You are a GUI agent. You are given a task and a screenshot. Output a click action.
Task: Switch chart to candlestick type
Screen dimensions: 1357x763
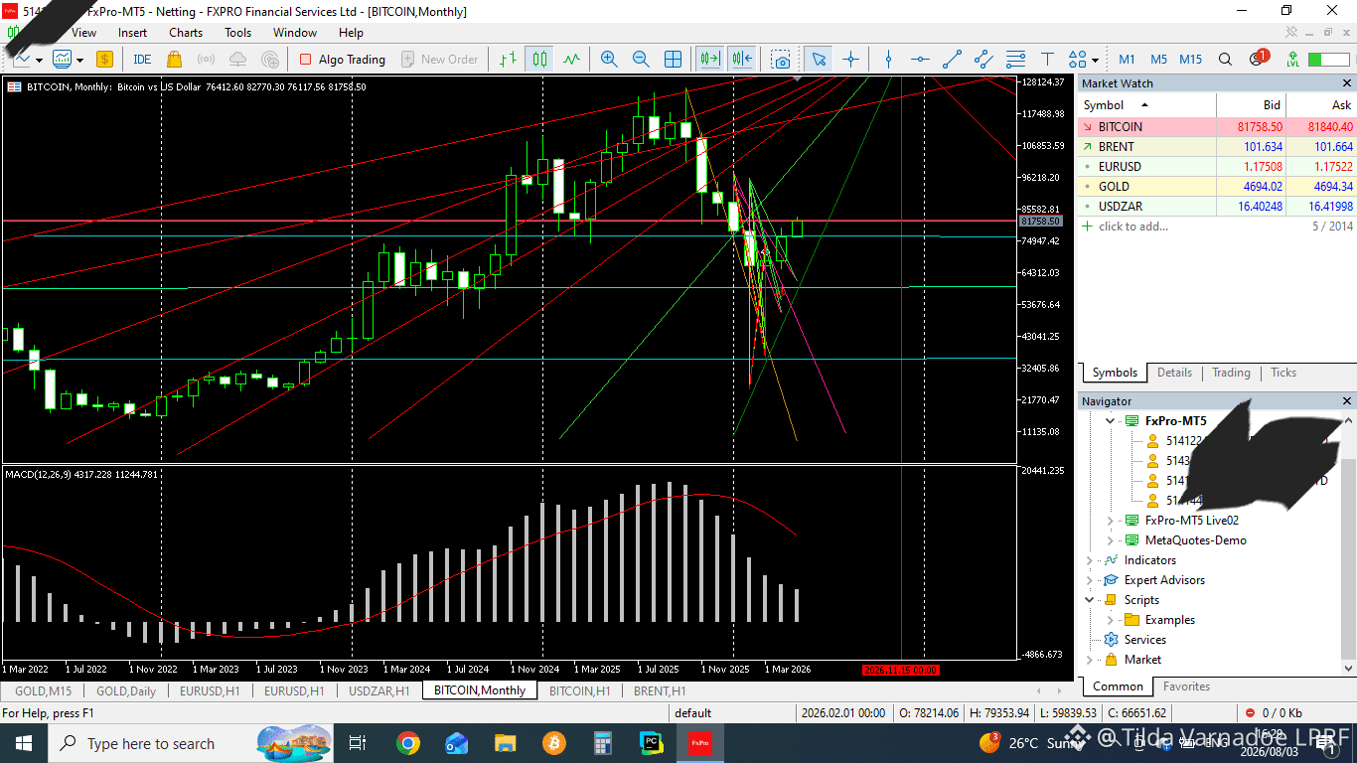pyautogui.click(x=539, y=60)
